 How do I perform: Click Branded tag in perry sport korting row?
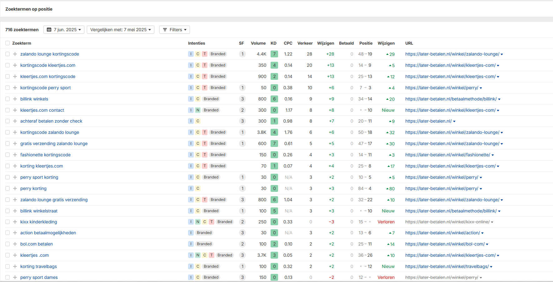[x=211, y=177]
